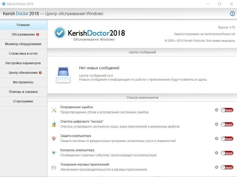237x177 pixels.
Task: Turn on the Контроль компьютера switch
Action: tap(227, 153)
